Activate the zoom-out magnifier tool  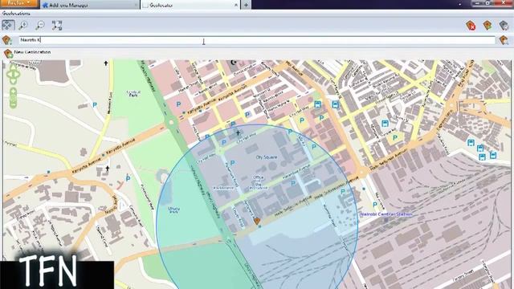click(40, 25)
